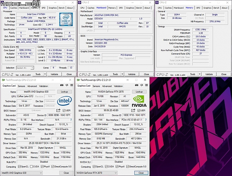Toggle PhysX checkbox in Intel GPU-Z

[x=42, y=167]
